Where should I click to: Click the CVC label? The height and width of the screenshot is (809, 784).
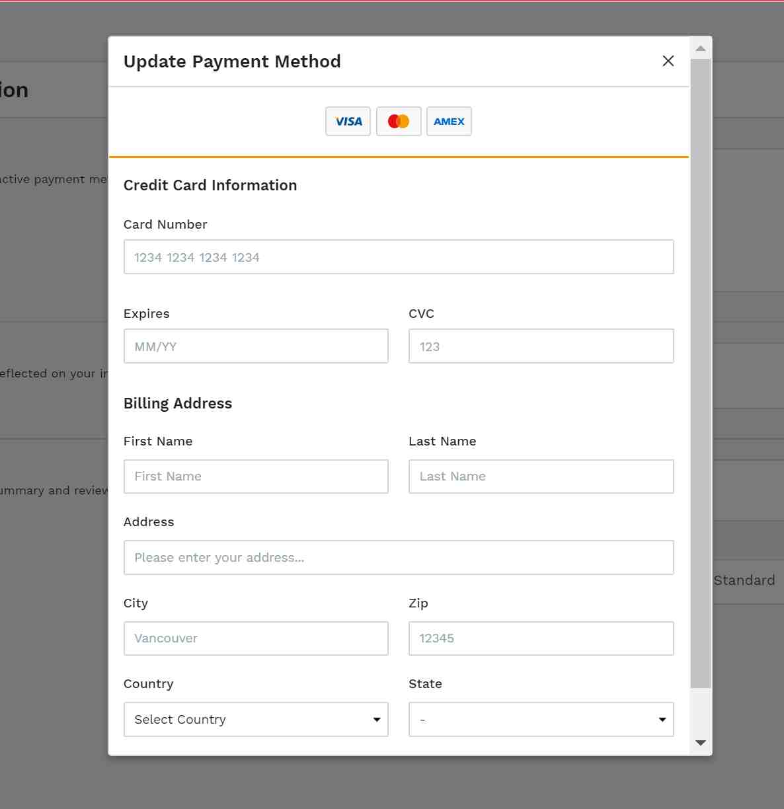[421, 313]
